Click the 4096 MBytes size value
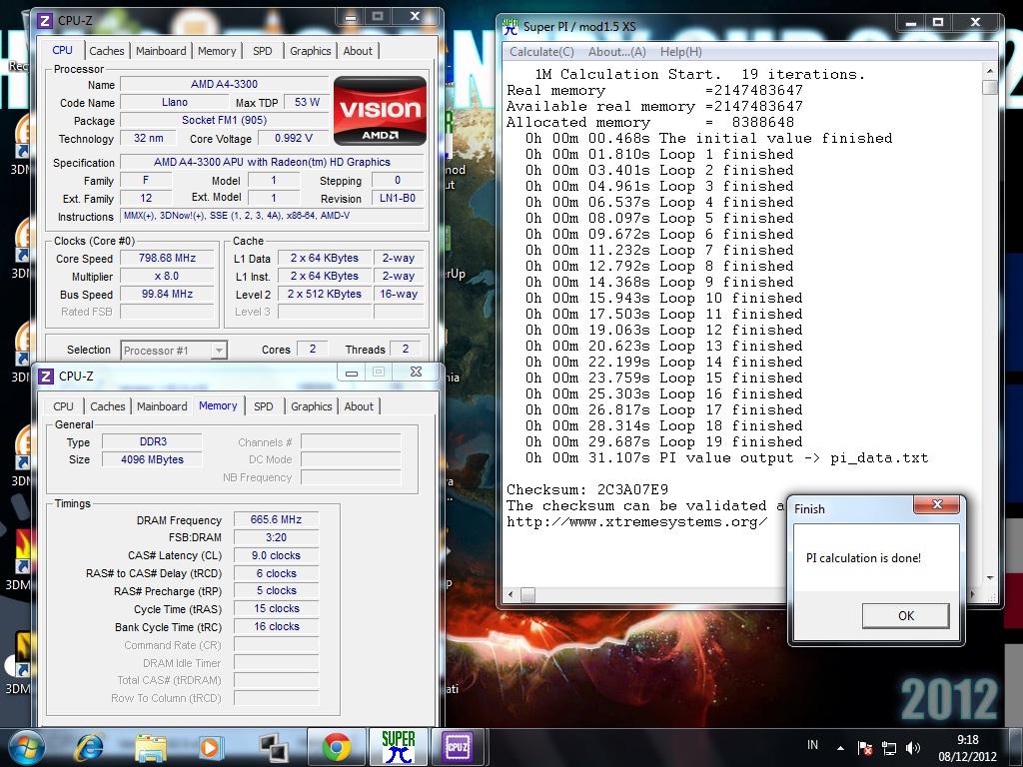1023x767 pixels. coord(152,459)
